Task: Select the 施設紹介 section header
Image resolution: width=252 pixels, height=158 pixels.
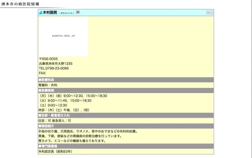Action: point(46,126)
